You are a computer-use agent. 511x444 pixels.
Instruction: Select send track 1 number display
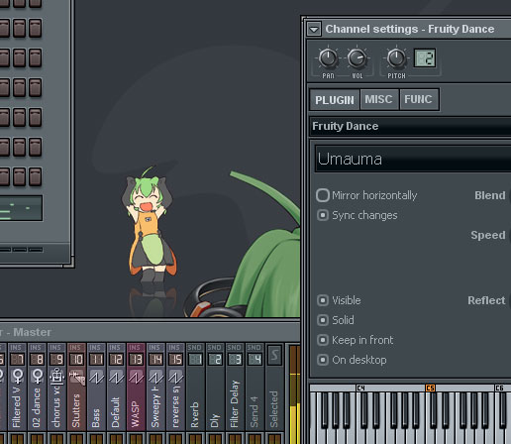tap(195, 359)
